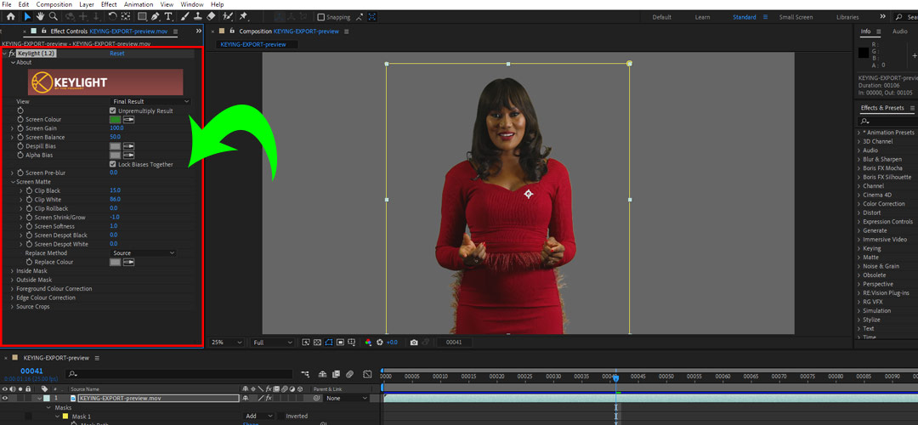Switch to the Libraries workspace

pyautogui.click(x=847, y=17)
